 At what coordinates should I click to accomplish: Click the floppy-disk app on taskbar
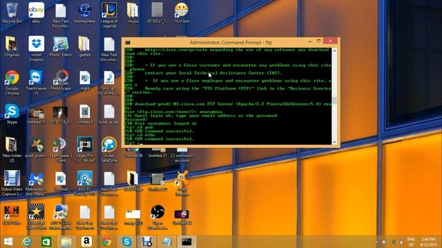point(146,242)
